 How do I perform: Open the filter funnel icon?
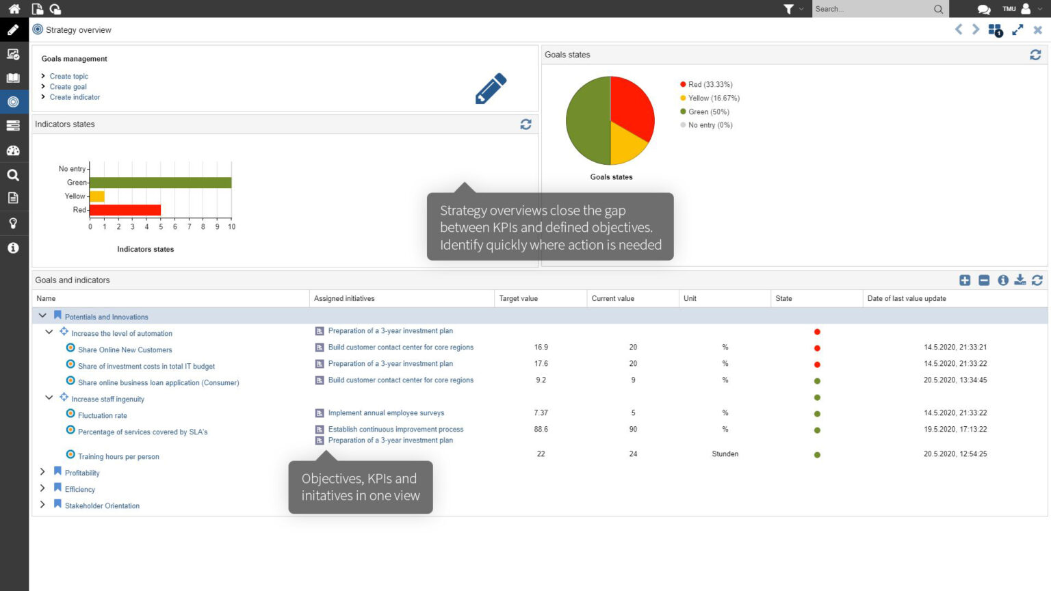[788, 9]
